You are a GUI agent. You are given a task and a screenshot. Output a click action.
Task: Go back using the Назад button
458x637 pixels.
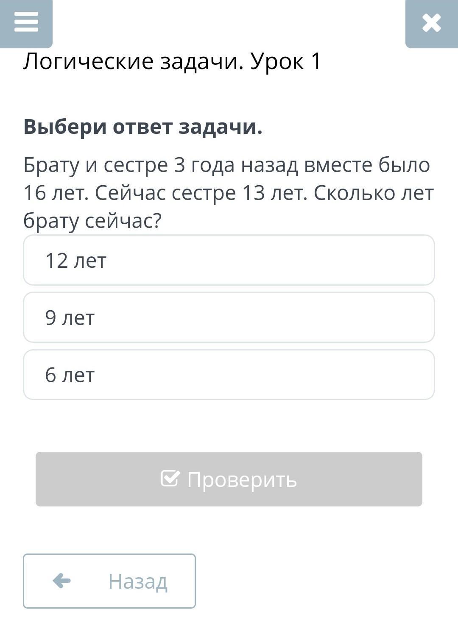[109, 581]
